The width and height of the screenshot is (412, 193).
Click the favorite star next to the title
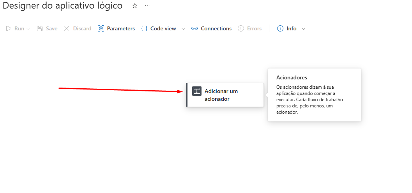pos(135,6)
